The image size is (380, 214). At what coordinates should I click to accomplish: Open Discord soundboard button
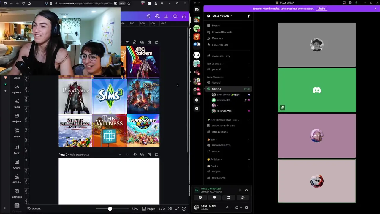243,198
